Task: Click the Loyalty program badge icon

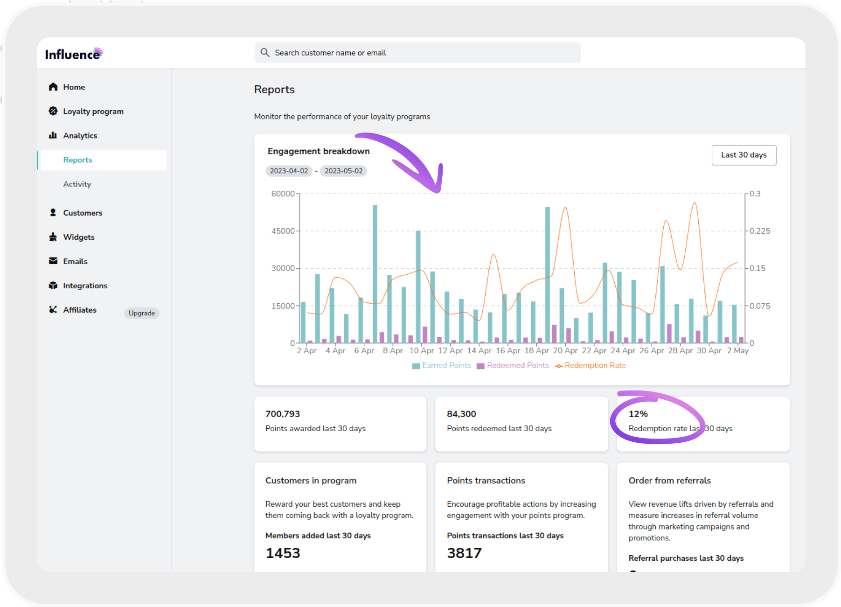Action: [53, 111]
